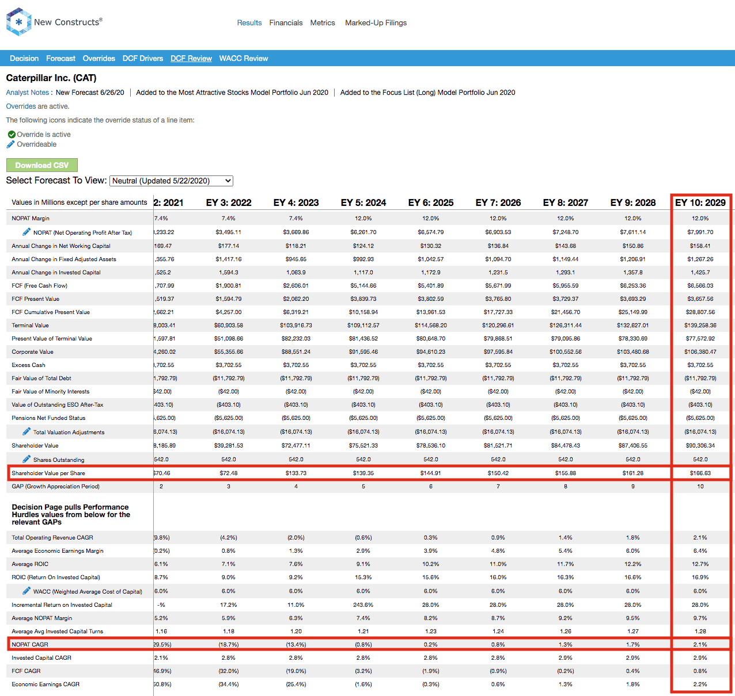The image size is (735, 696).
Task: Select the 'EY 9: 2028' column header
Action: pyautogui.click(x=633, y=202)
